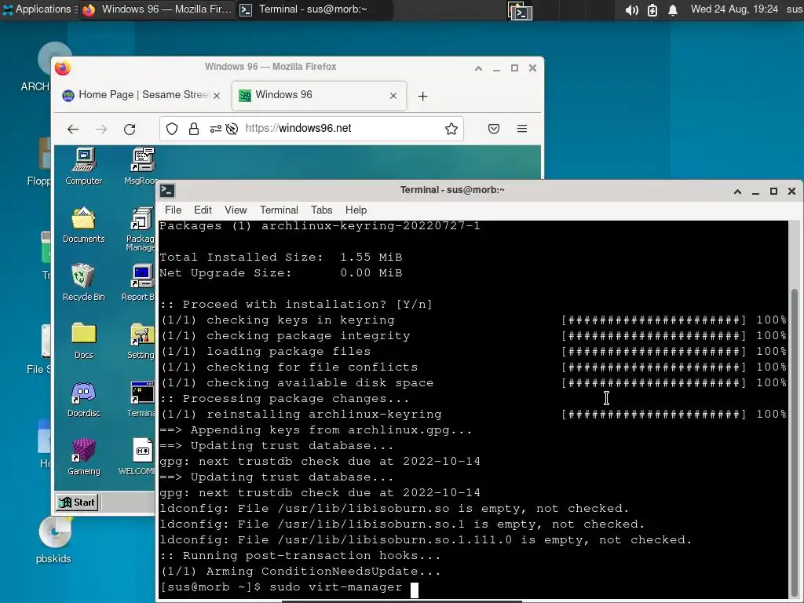
Task: Open the terminal Tabs menu
Action: click(321, 210)
